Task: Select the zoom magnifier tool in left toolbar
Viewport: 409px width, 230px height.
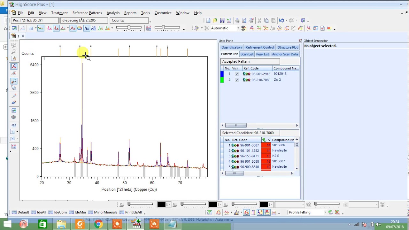Action: coord(14,81)
